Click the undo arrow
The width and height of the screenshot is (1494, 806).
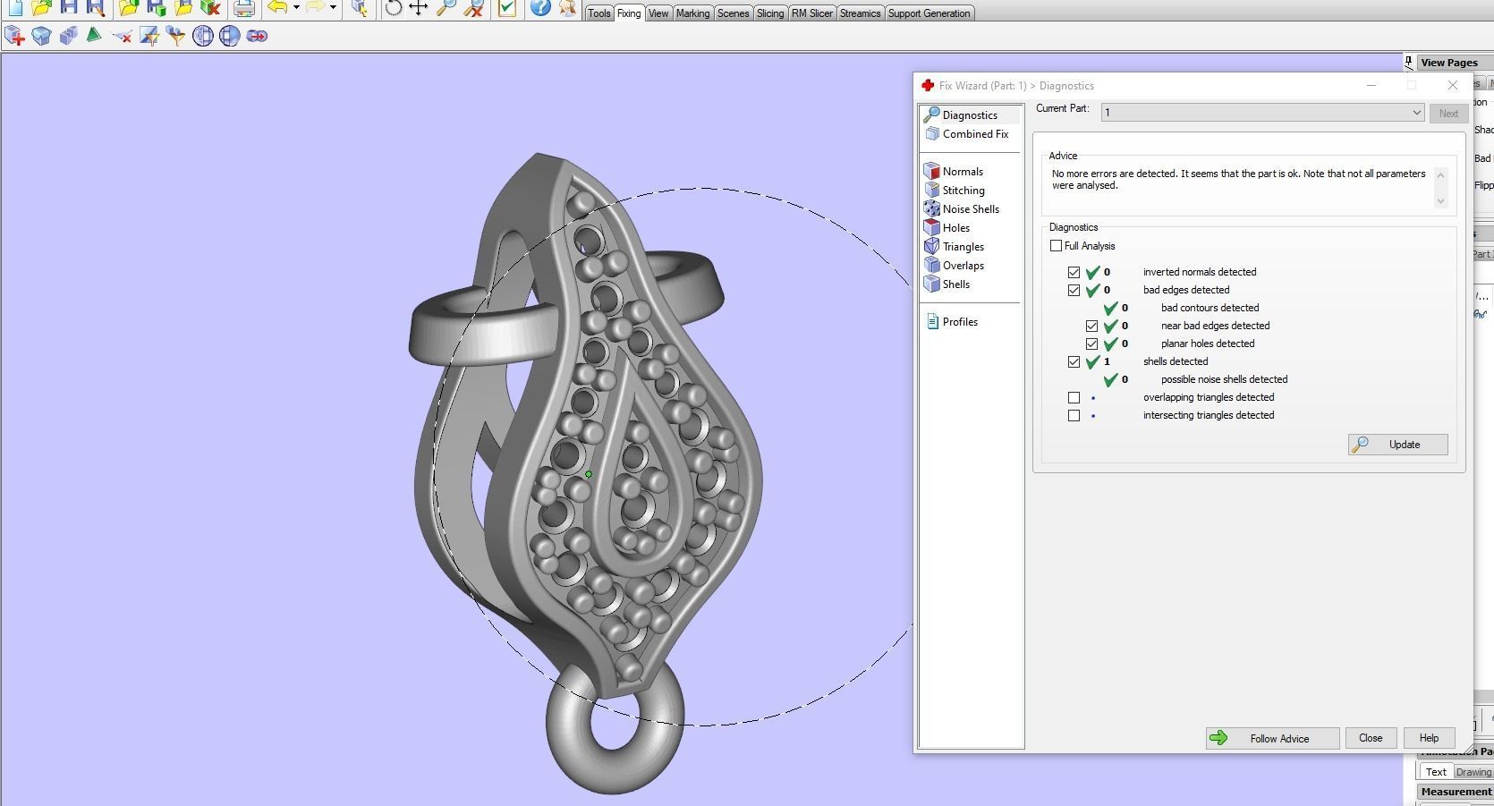[x=277, y=8]
